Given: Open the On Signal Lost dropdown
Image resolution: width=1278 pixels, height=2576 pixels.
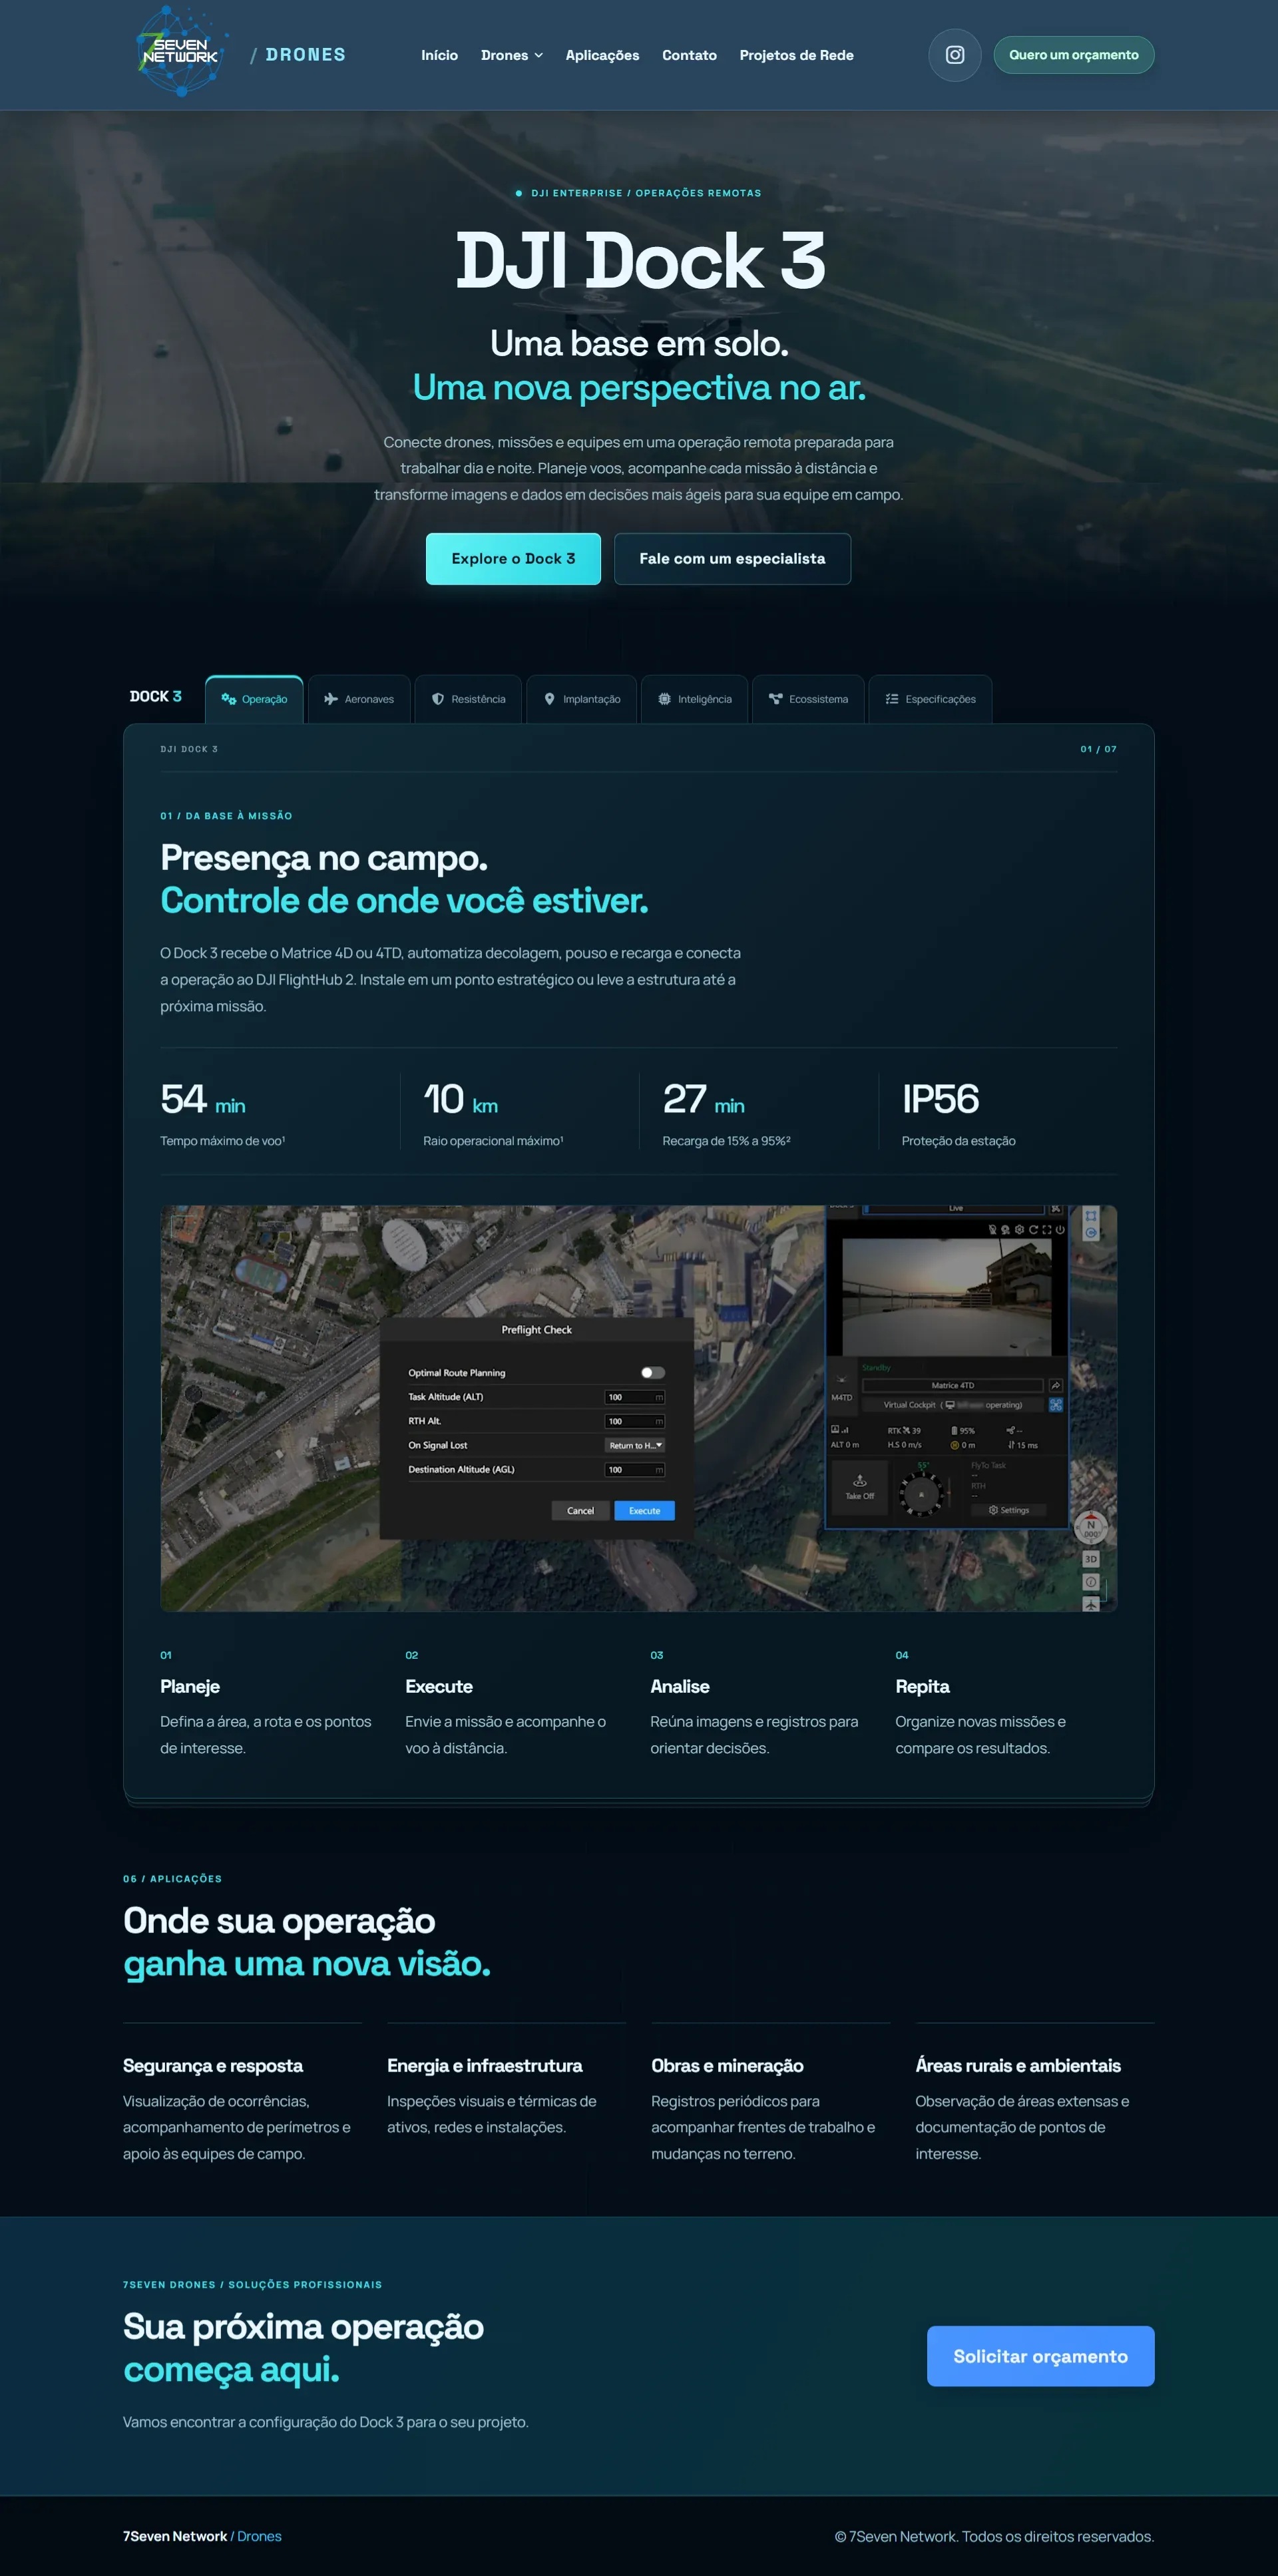Looking at the screenshot, I should click(636, 1445).
